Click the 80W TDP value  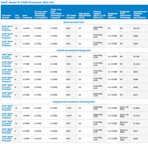click(68, 131)
